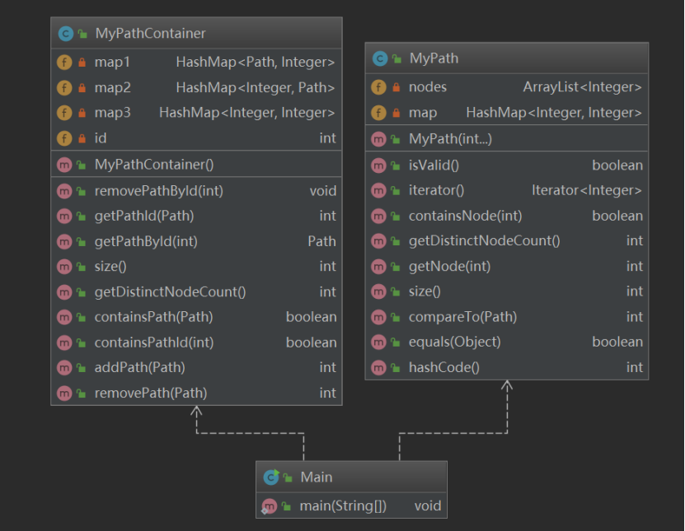Click the method icon beside isValid()
Viewport: 685px width, 531px height.
pyautogui.click(x=379, y=165)
